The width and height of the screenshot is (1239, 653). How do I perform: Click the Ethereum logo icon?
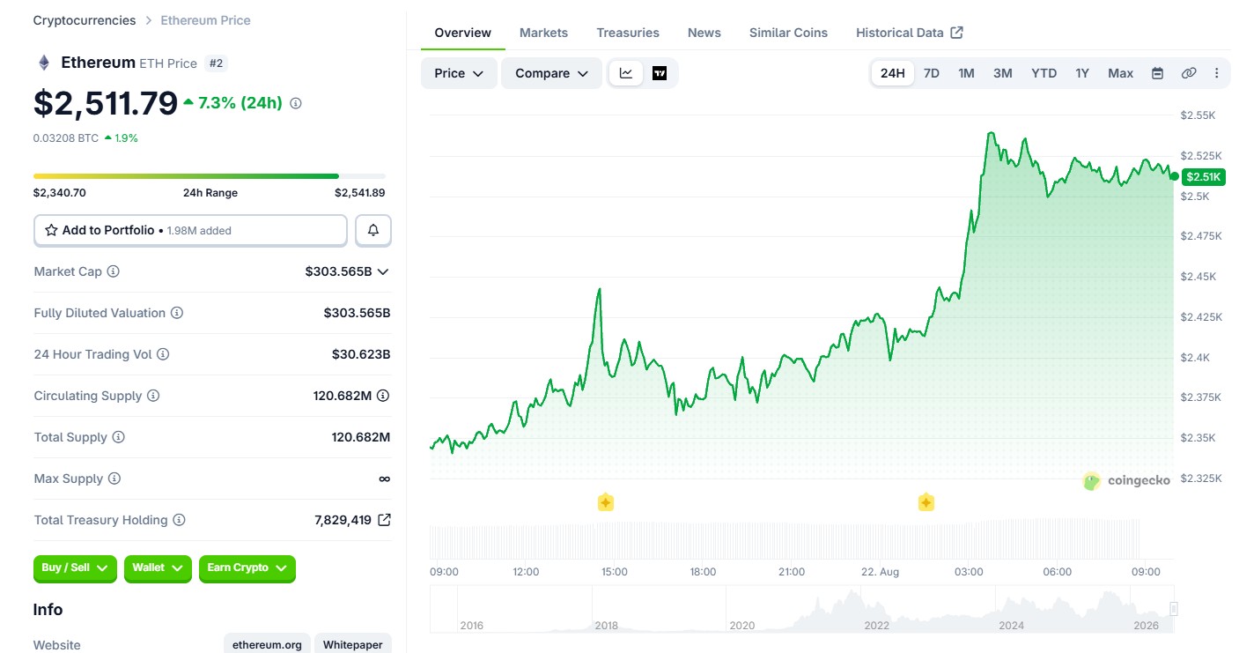pos(43,63)
